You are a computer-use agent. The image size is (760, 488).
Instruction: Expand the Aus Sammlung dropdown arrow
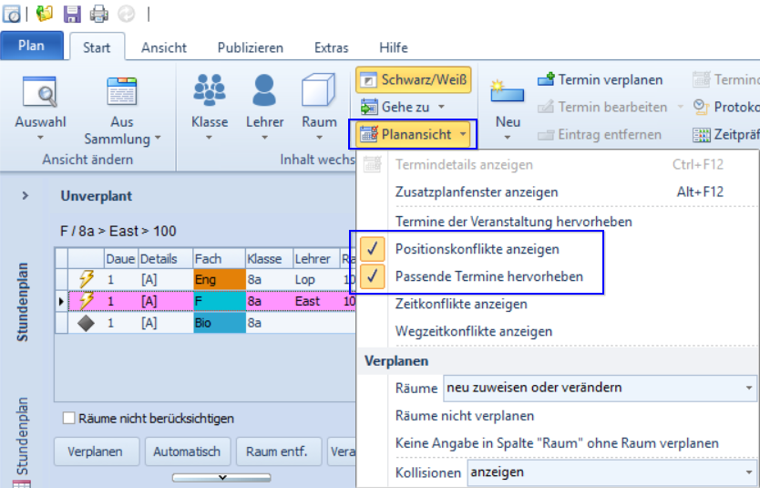[x=158, y=139]
